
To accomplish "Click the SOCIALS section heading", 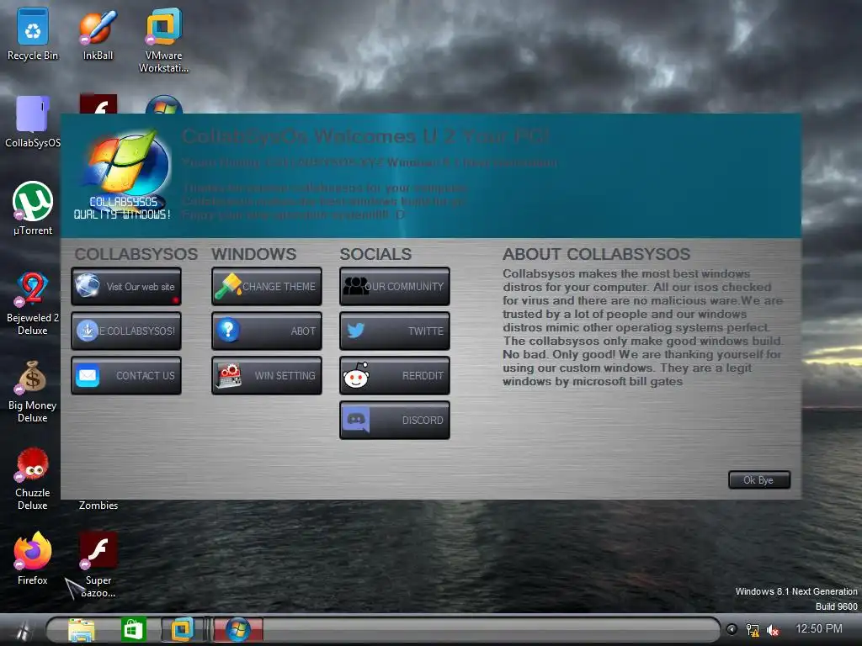I will tap(375, 254).
